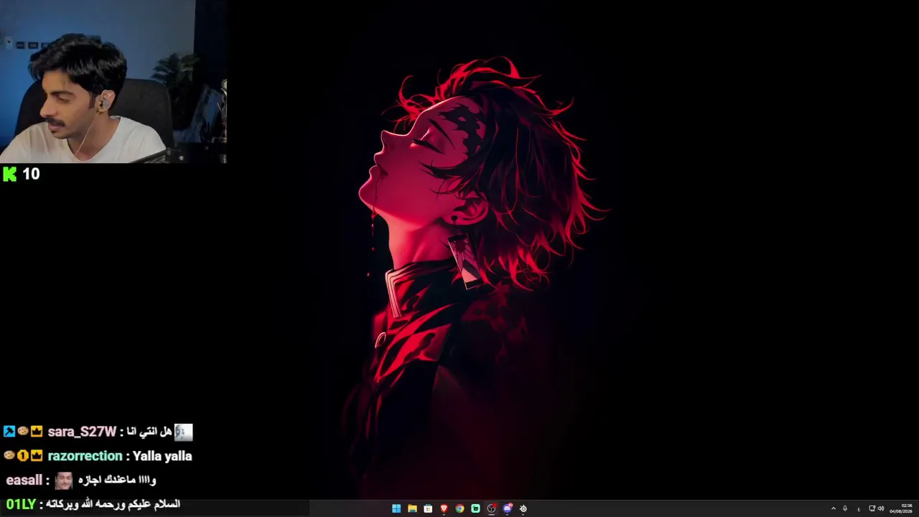Click razorrection's number 1 badge
This screenshot has width=919, height=517.
point(22,455)
